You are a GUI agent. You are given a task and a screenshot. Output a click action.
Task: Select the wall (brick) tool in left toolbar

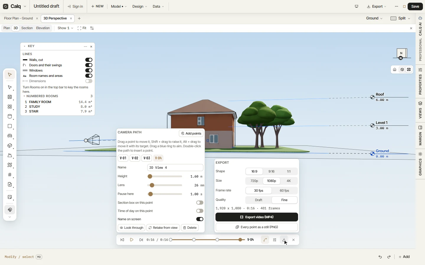pyautogui.click(x=10, y=97)
